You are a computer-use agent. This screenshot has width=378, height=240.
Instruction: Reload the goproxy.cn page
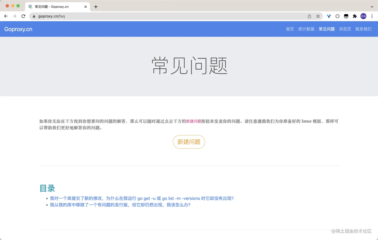[23, 16]
